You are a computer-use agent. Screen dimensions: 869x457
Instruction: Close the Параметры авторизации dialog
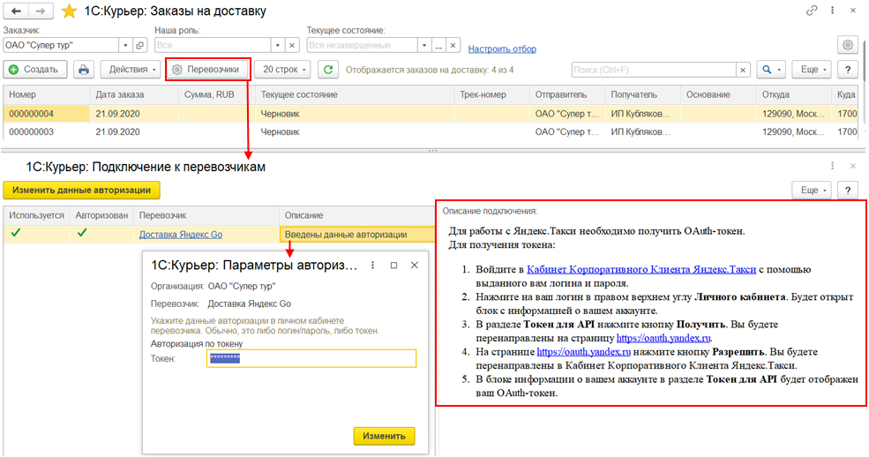(414, 266)
